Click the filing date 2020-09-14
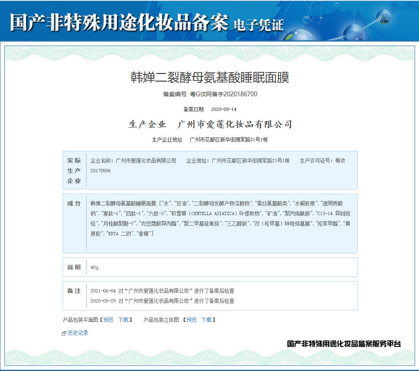This screenshot has width=419, height=371. (223, 109)
